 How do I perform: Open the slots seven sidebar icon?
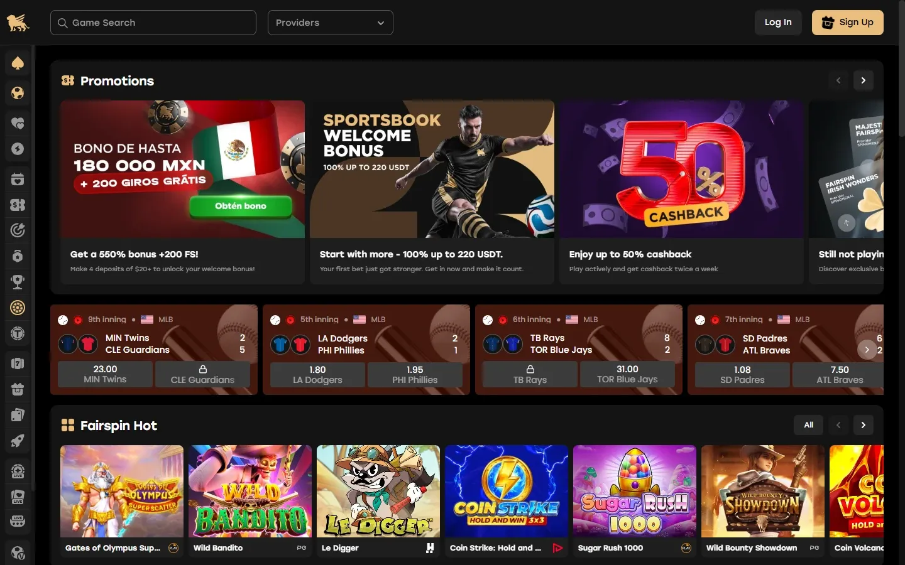click(x=18, y=363)
